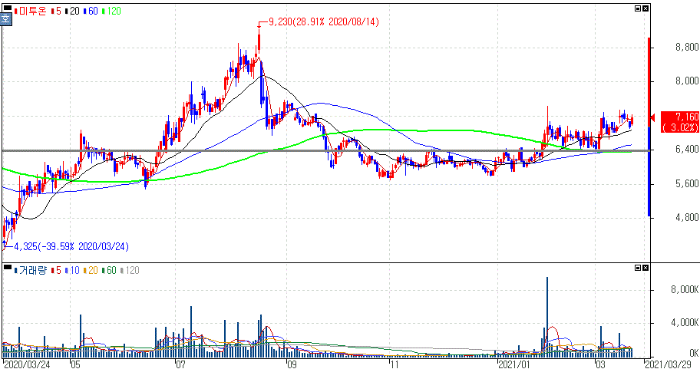Click the red-blue price range bar
Viewport: 700px width, 369px height.
pyautogui.click(x=649, y=127)
